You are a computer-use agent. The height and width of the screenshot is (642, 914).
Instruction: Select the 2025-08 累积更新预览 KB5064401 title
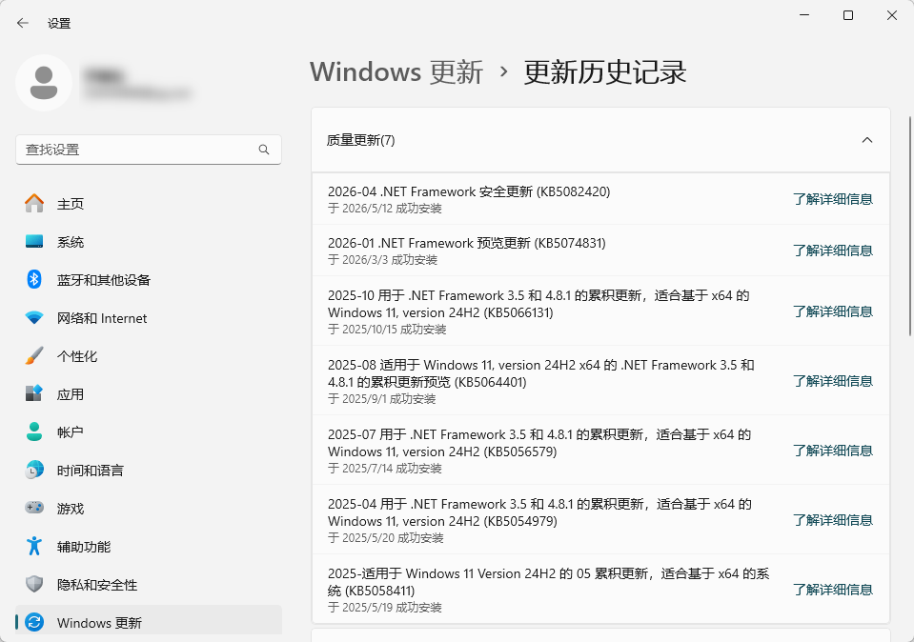tap(541, 373)
